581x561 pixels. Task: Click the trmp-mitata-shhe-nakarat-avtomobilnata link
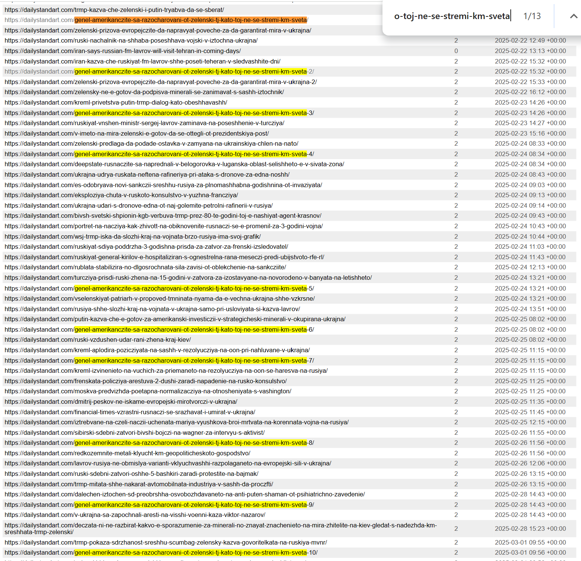(139, 484)
